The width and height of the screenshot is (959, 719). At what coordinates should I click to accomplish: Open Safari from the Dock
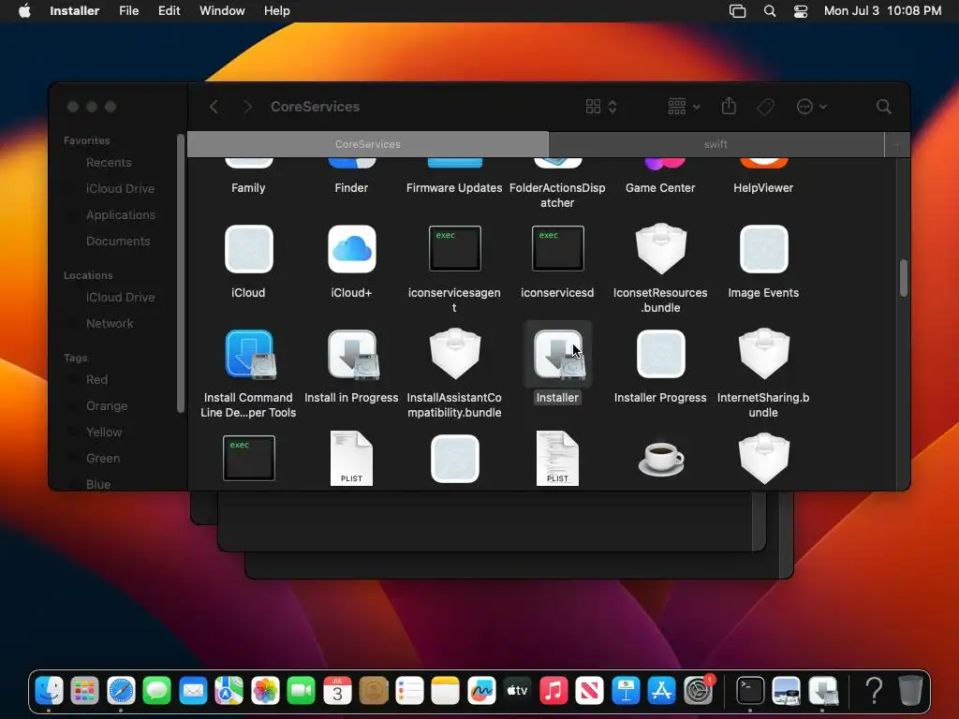121,691
